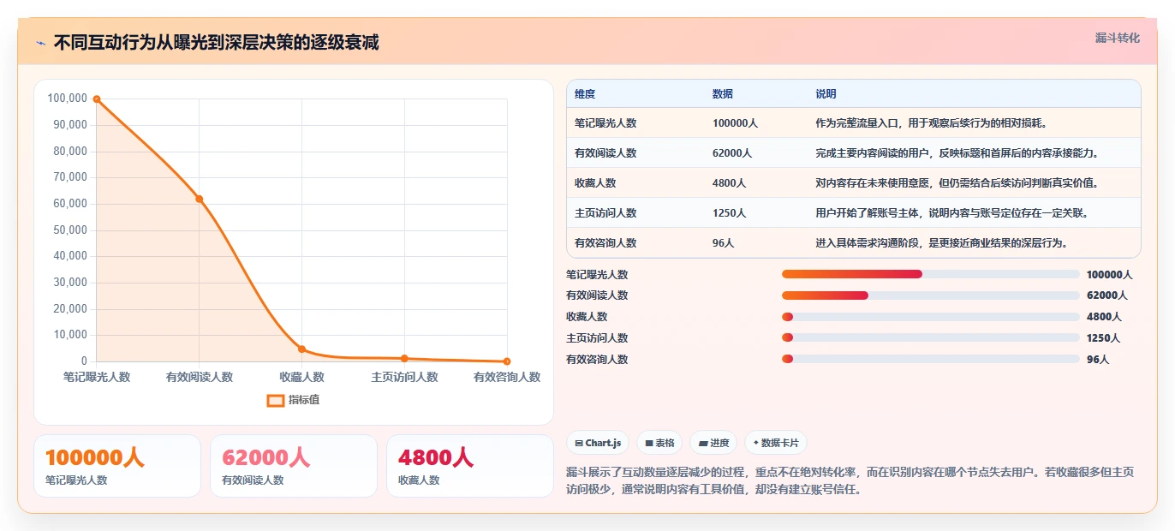The image size is (1175, 531).
Task: Click the description starting 作为完整流量入口
Action: [x=932, y=123]
